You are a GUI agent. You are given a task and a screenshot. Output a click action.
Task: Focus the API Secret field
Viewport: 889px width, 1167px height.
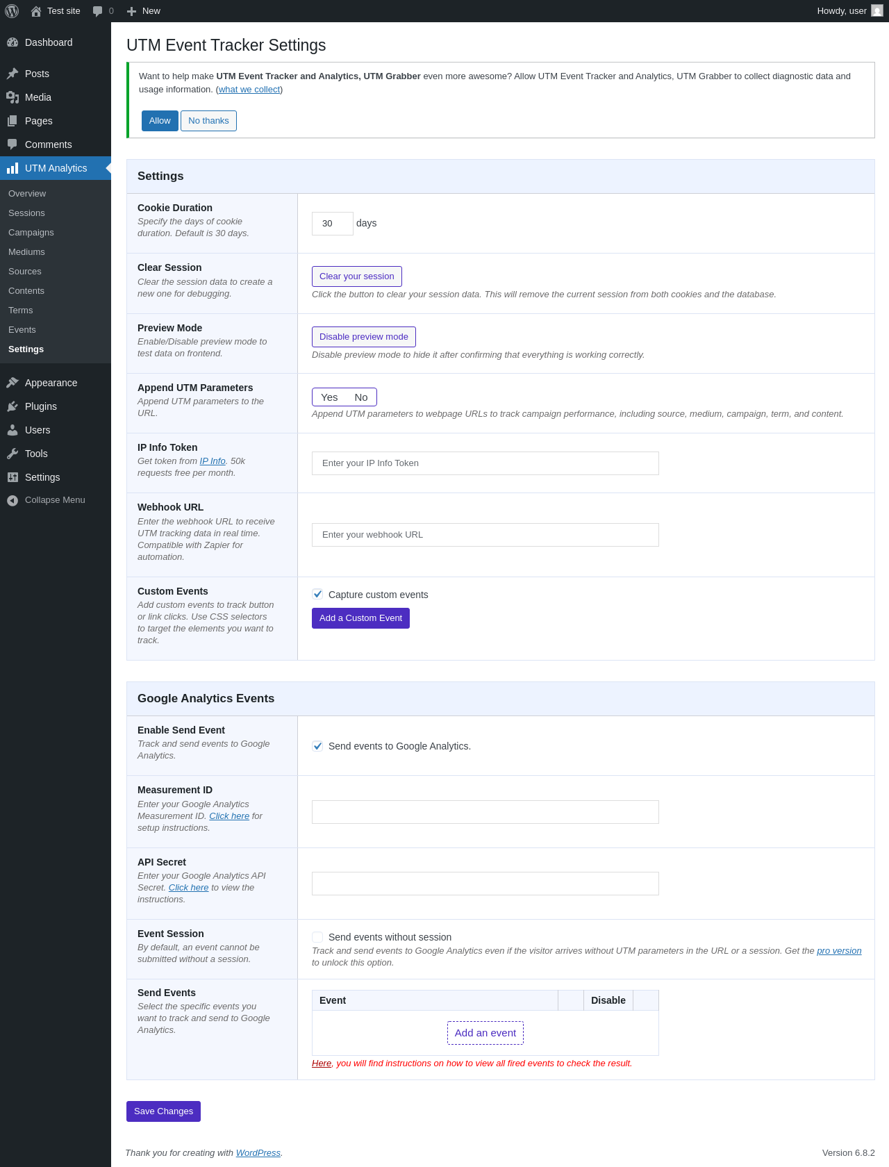point(485,884)
